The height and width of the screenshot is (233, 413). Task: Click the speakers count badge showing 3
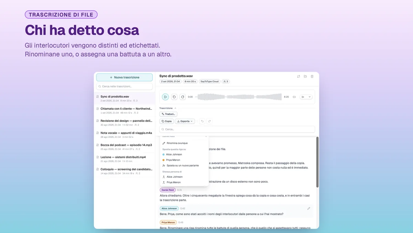click(x=225, y=82)
